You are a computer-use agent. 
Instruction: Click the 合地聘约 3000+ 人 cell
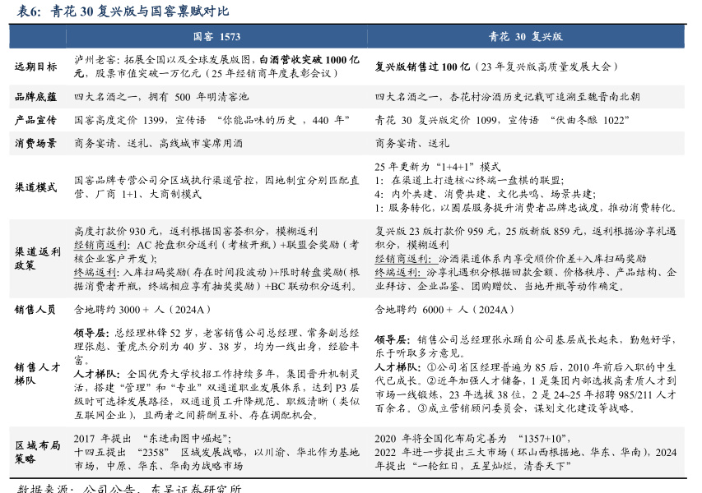point(143,309)
